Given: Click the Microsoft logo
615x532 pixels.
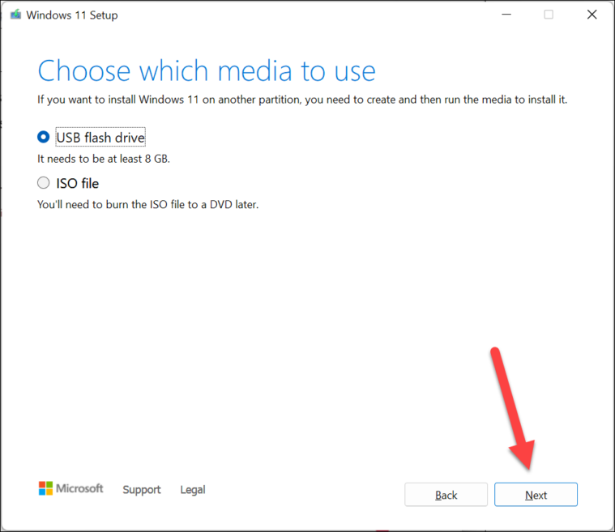Looking at the screenshot, I should (70, 488).
